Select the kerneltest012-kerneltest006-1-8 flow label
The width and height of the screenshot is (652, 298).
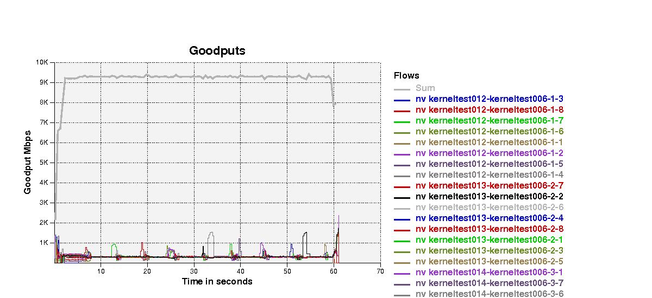(489, 110)
